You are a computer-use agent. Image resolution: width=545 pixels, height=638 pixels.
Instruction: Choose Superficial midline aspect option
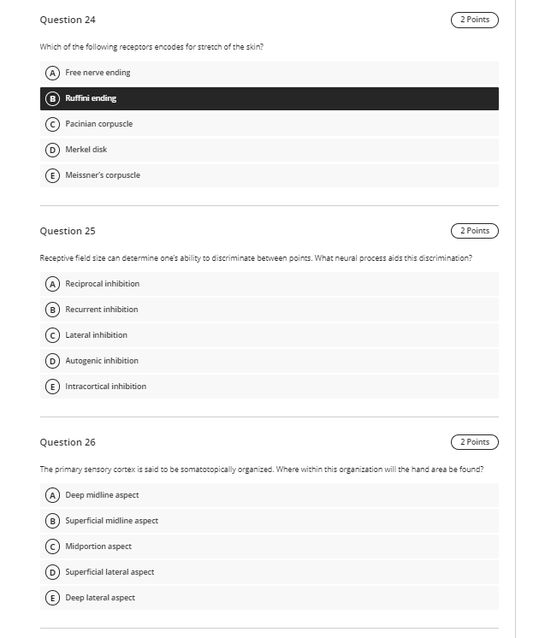pos(269,521)
